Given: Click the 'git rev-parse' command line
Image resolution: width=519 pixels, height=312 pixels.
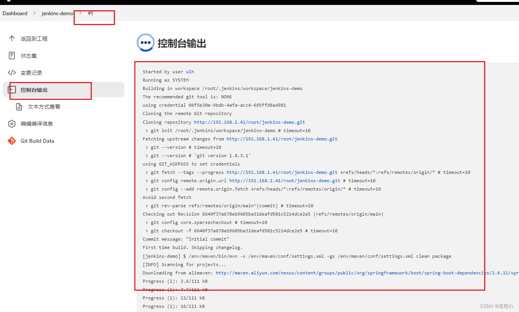Looking at the screenshot, I should (x=229, y=206).
